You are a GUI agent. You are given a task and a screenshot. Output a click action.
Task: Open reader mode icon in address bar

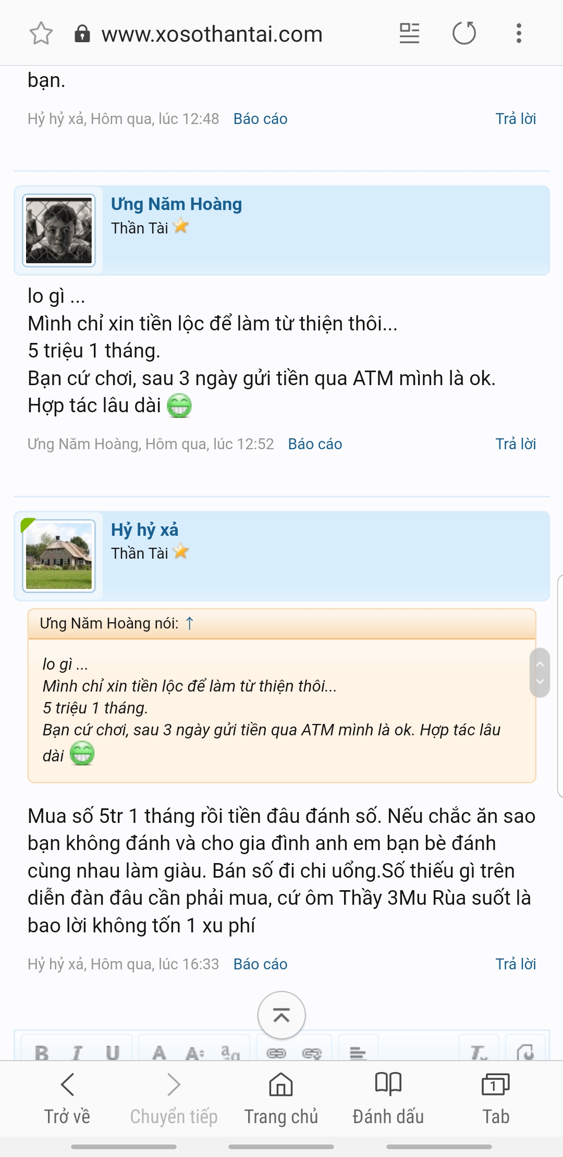(x=409, y=34)
